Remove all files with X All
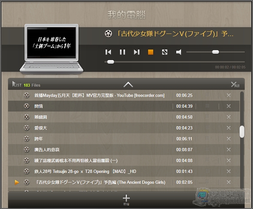Viewport: 253px width, 209px height. click(235, 85)
